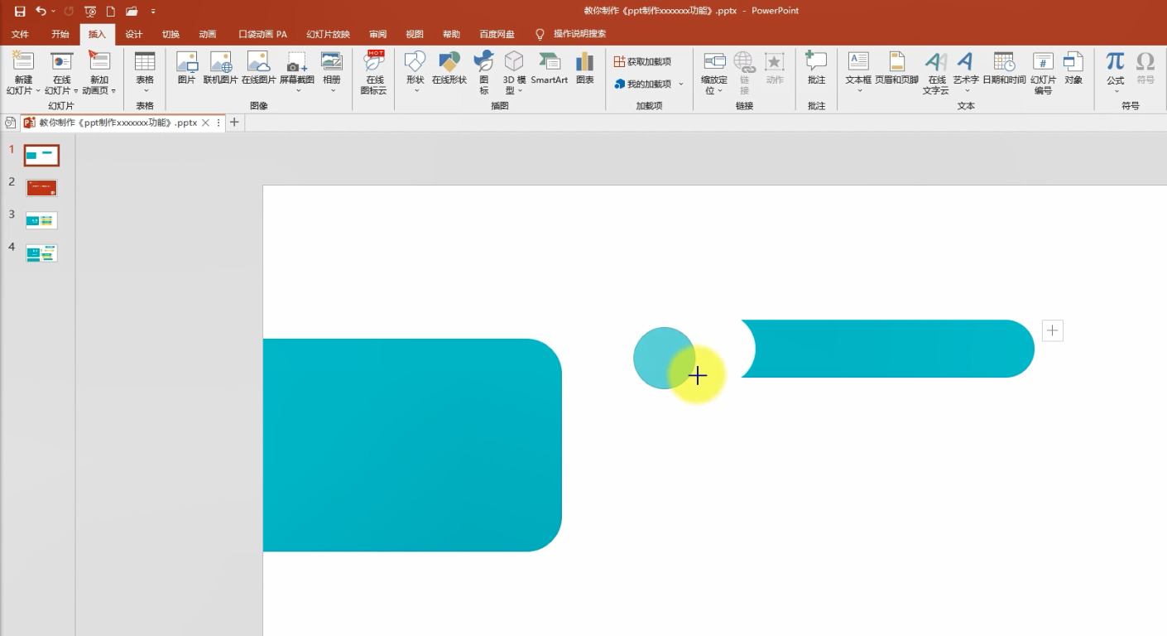Select the teal pill-shaped bar on slide
Image resolution: width=1167 pixels, height=636 pixels.
coord(887,349)
